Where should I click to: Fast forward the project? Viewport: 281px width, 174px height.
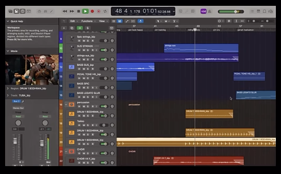72,11
